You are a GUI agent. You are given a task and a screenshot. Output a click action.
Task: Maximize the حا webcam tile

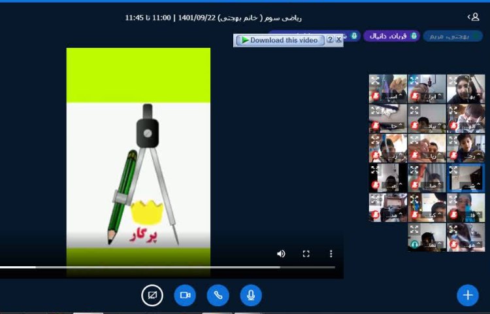click(375, 110)
